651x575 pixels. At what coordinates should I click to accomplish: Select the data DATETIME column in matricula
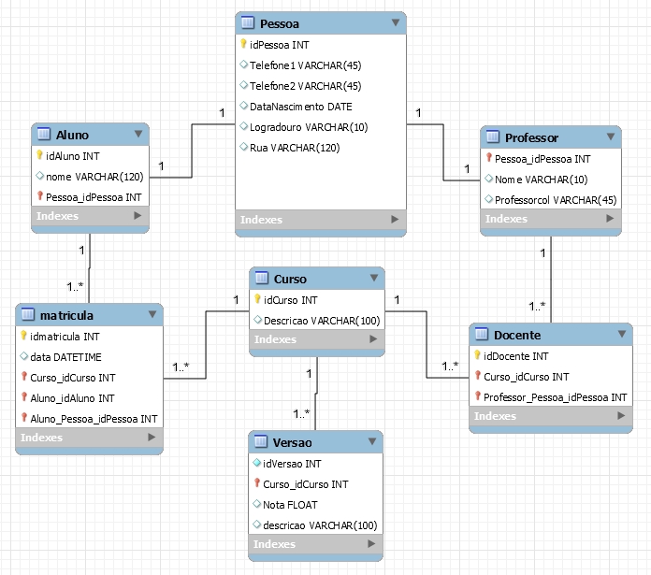click(x=66, y=357)
